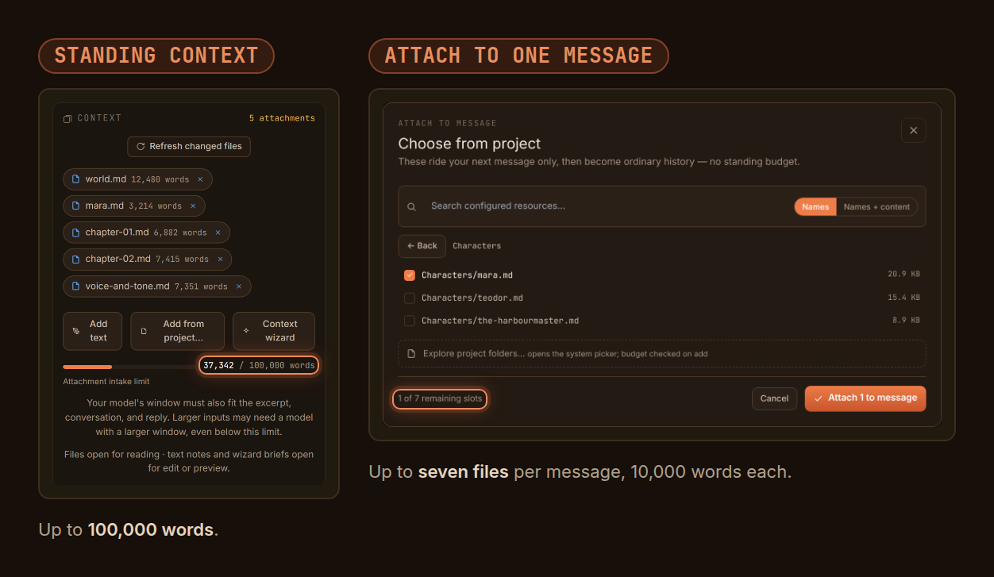This screenshot has height=577, width=994.
Task: Open the world.md attachment chip
Action: pos(137,179)
